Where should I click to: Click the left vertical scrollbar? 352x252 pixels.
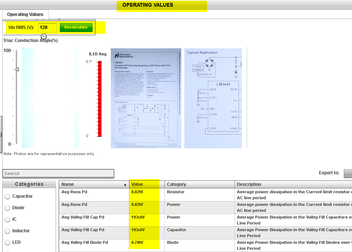[x=2, y=119]
